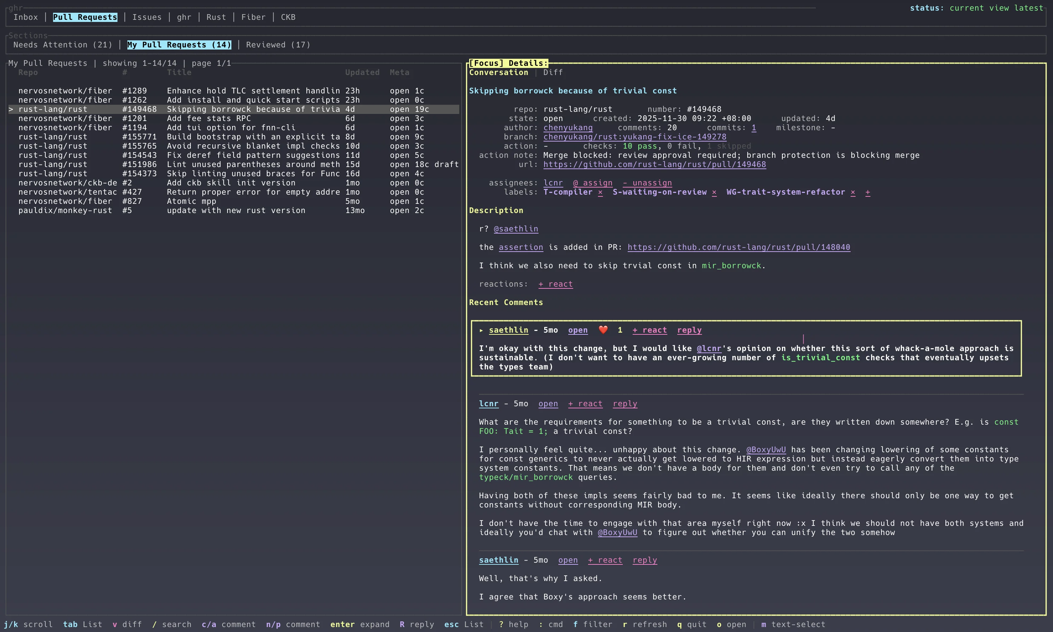Add a new label with the + icon
The height and width of the screenshot is (632, 1053).
pos(868,192)
